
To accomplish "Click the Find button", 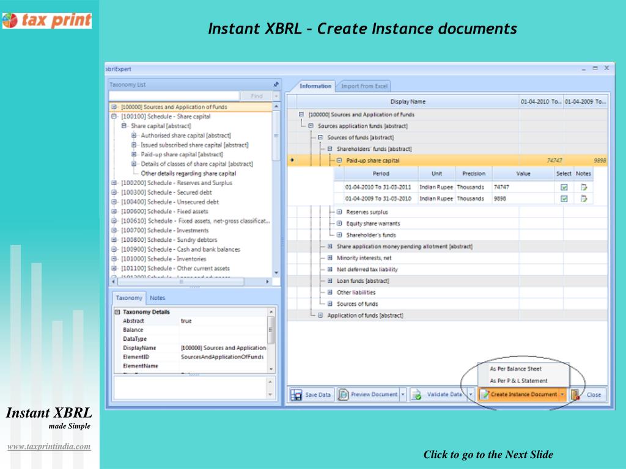I will pos(256,96).
